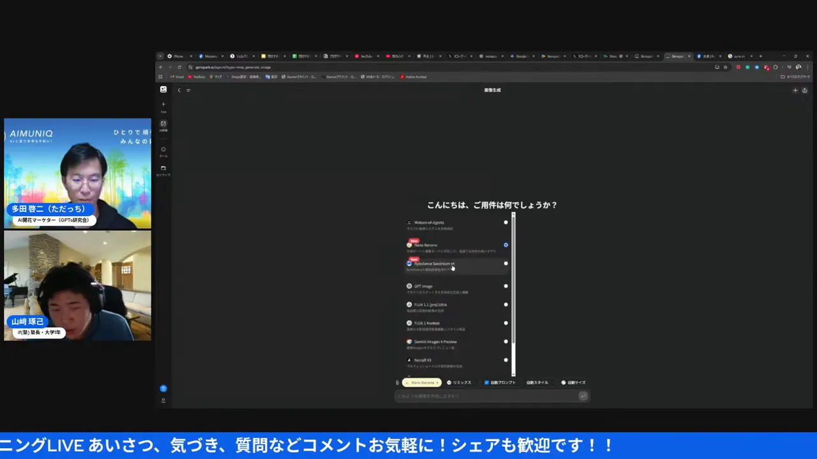Open the browser tab search dropdown arrow

click(x=160, y=56)
